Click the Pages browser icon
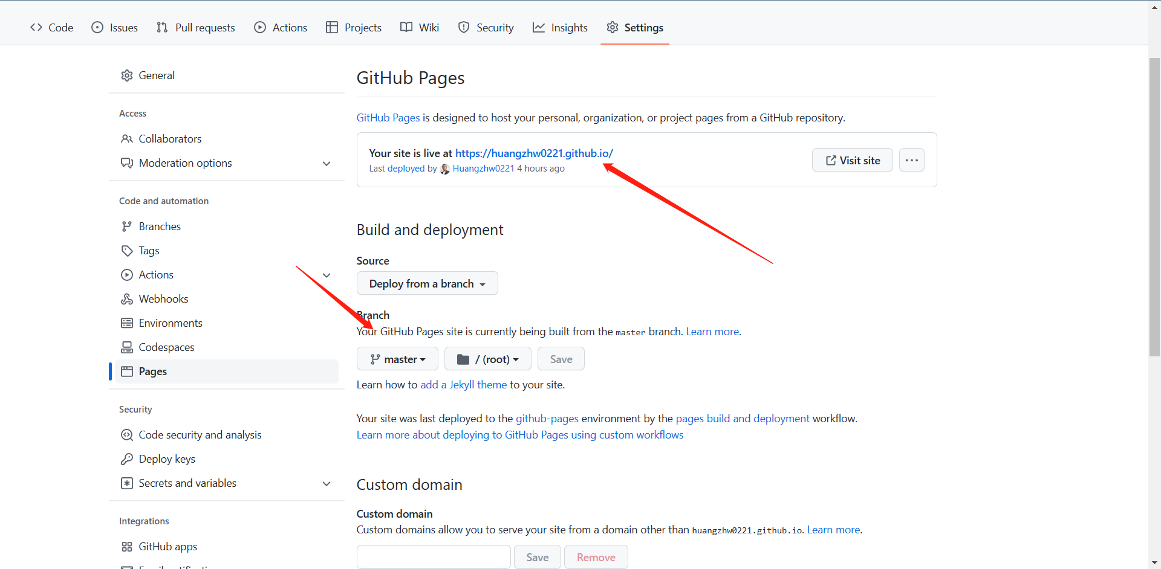 tap(127, 371)
